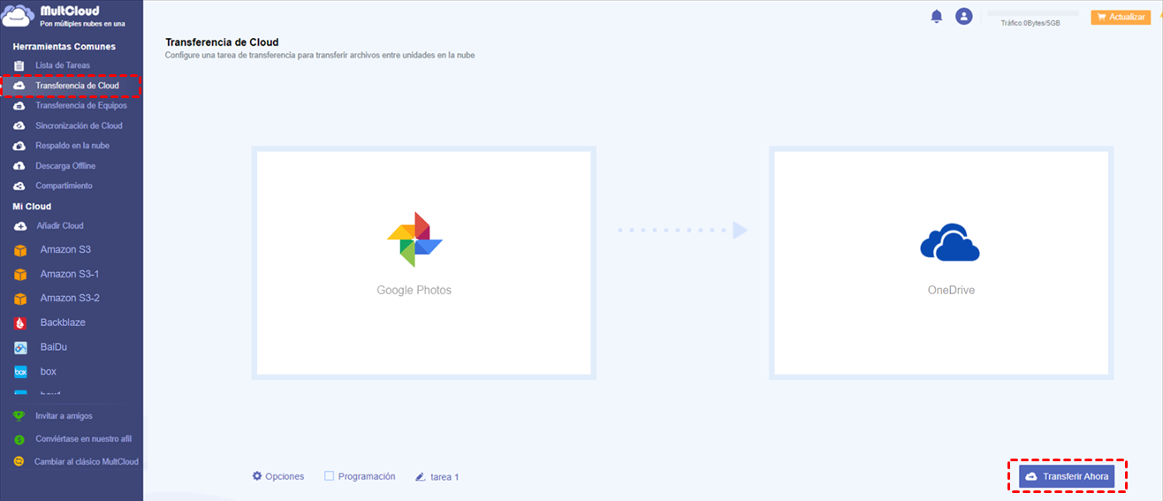Click the Transferencia de Equipos icon
1163x501 pixels.
pyautogui.click(x=19, y=105)
